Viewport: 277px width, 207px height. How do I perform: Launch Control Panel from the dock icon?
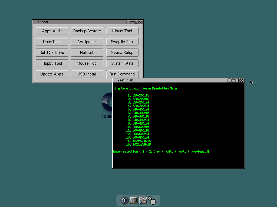pos(143,201)
